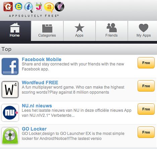The width and height of the screenshot is (157, 149).
Task: Open the GO Locker title link
Action: [x=34, y=129]
